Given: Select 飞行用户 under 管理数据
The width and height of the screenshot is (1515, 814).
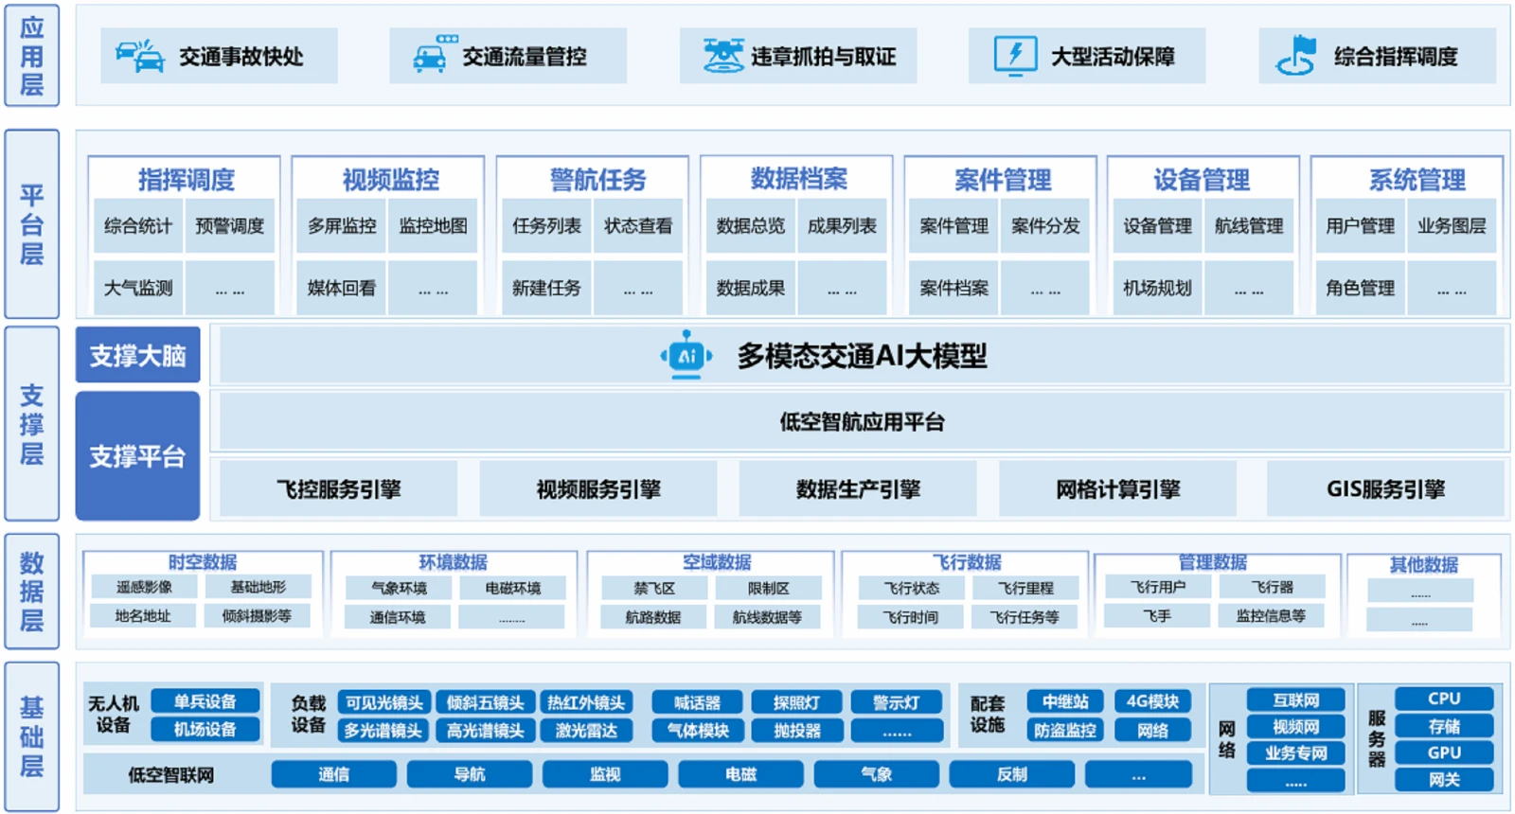Looking at the screenshot, I should tap(1157, 587).
